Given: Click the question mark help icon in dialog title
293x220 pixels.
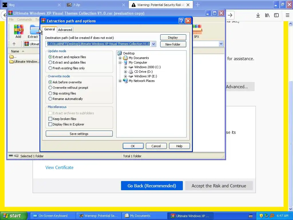Looking at the screenshot, I should click(x=181, y=21).
